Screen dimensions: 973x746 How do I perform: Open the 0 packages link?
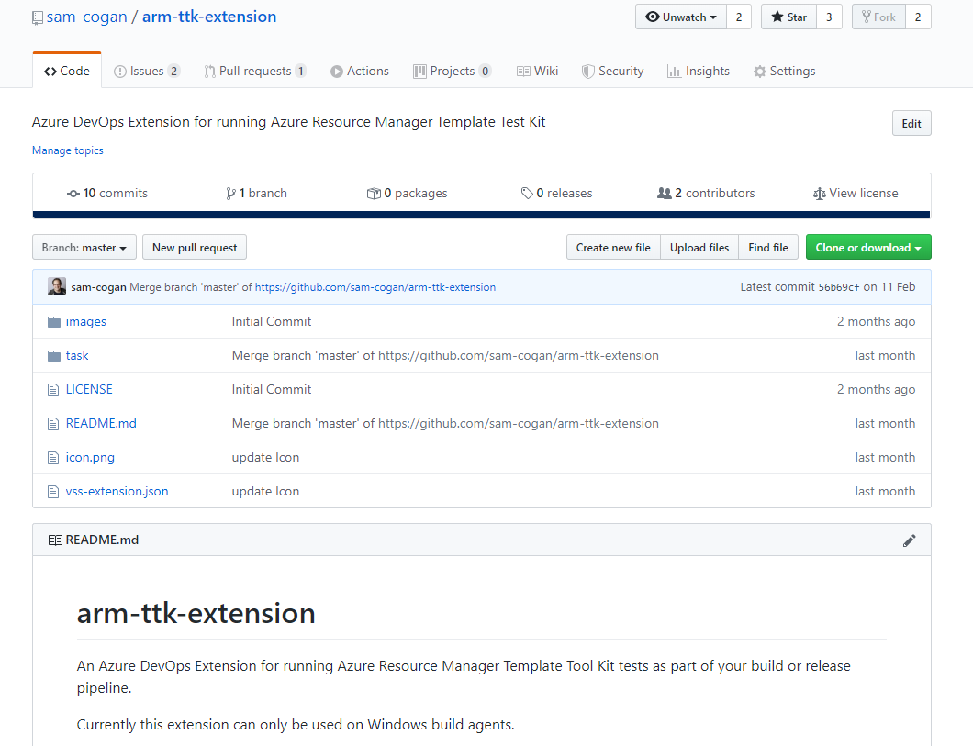407,194
